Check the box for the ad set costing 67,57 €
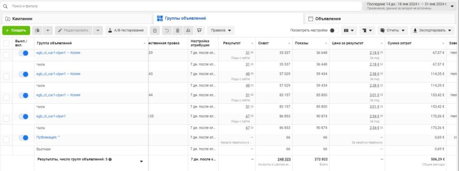The height and width of the screenshot is (171, 459). point(6,55)
